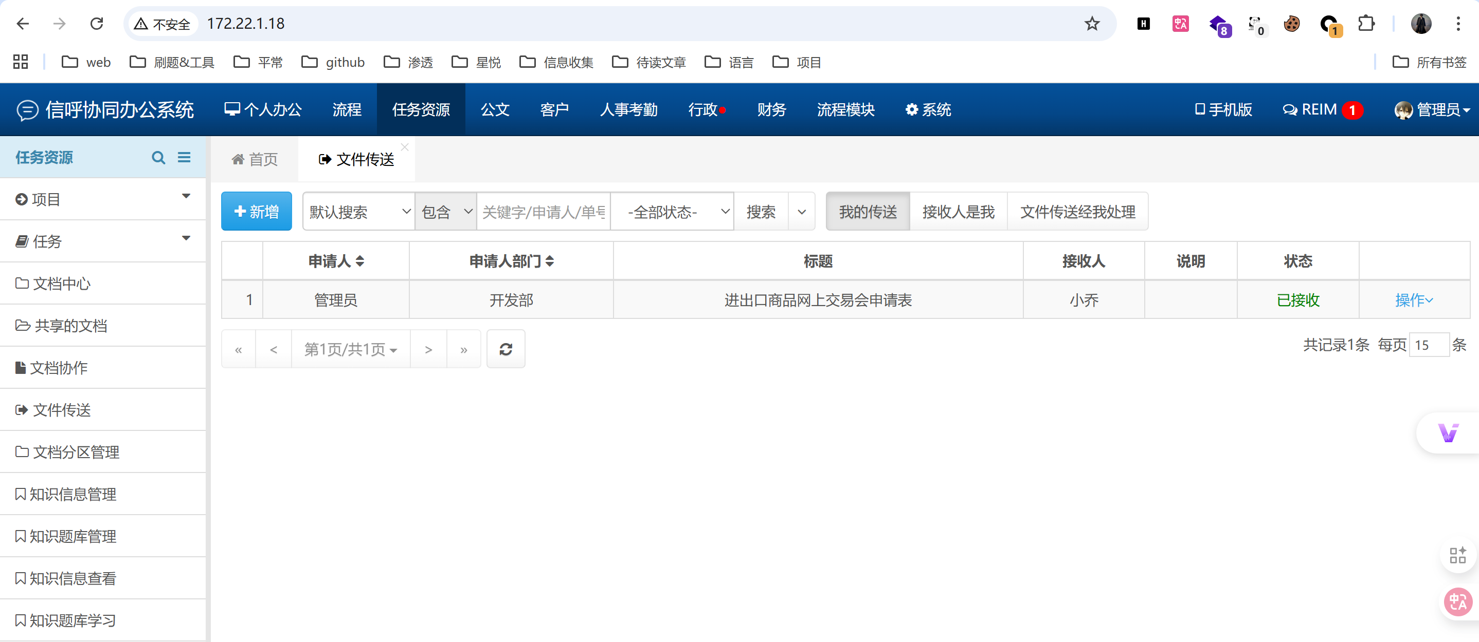Click the 关键字 search input field
This screenshot has height=642, width=1479.
[x=543, y=212]
